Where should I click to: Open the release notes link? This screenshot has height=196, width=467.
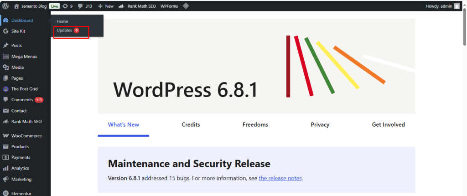[280, 178]
